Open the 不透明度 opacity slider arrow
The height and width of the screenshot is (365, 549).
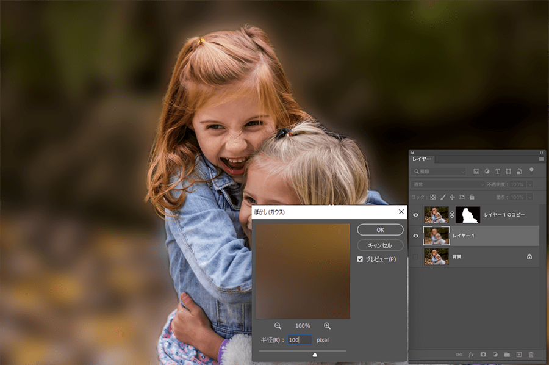tap(529, 184)
